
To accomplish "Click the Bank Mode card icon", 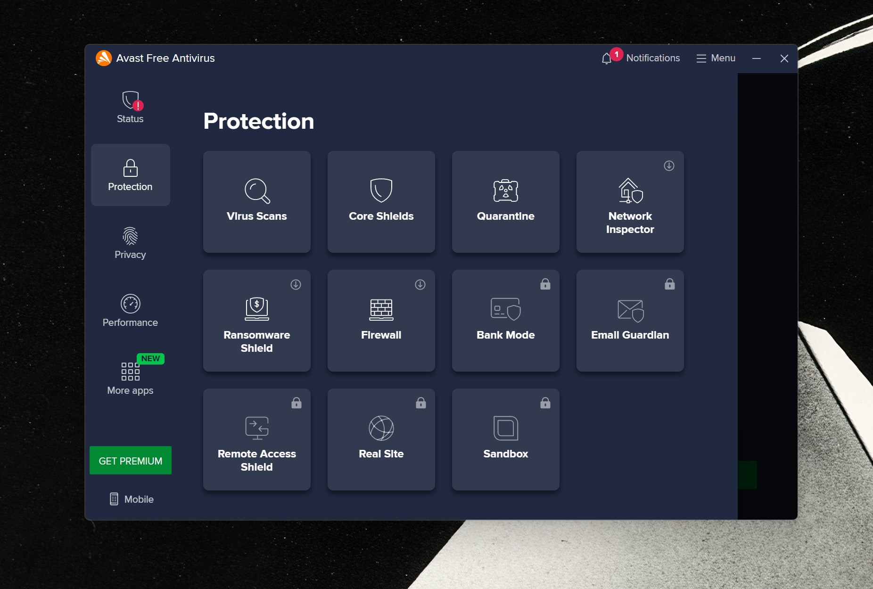I will [506, 309].
